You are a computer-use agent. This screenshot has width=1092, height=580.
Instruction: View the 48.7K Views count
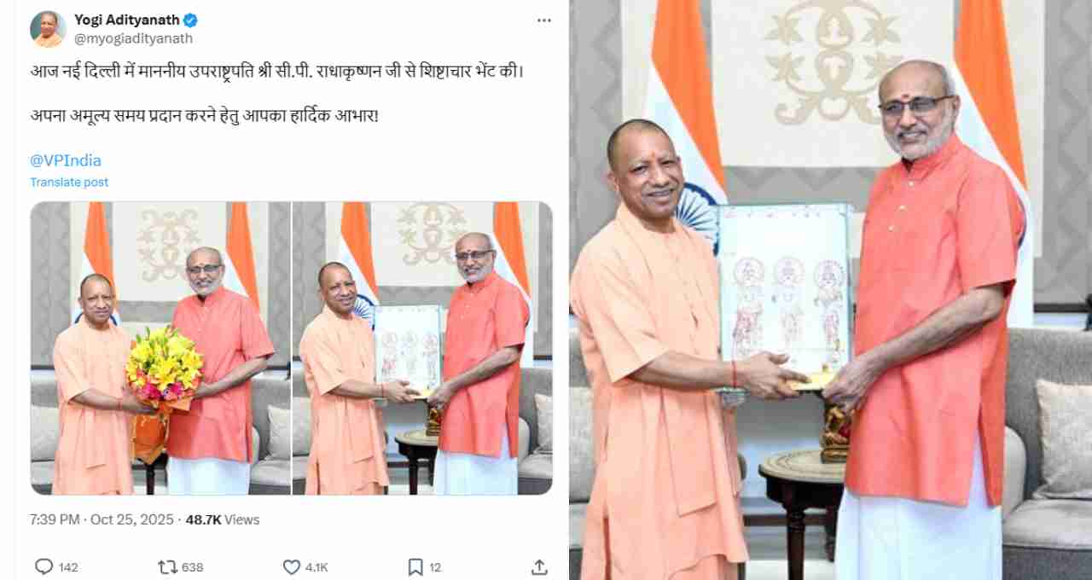click(223, 519)
